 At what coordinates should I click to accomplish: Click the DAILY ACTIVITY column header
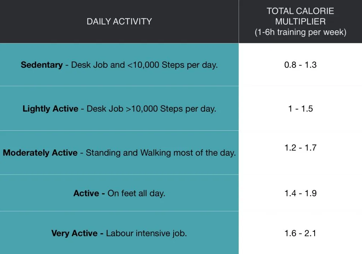point(119,22)
